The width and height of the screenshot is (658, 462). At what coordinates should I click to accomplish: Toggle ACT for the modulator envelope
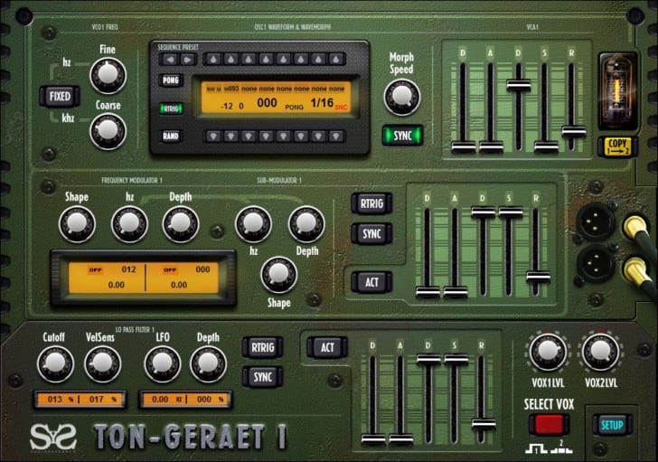tap(371, 282)
